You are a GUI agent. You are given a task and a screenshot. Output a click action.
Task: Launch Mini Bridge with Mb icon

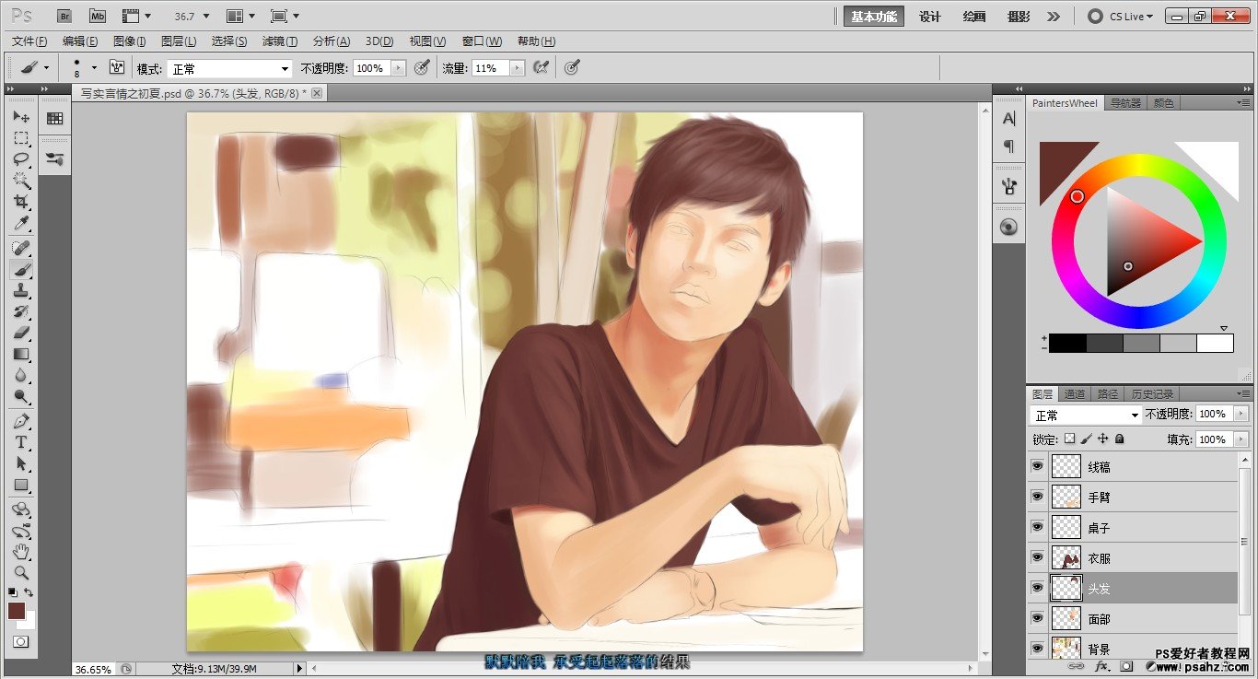[x=98, y=16]
